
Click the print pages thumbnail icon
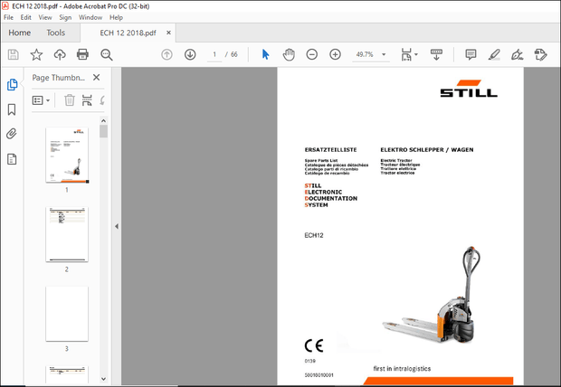point(87,100)
